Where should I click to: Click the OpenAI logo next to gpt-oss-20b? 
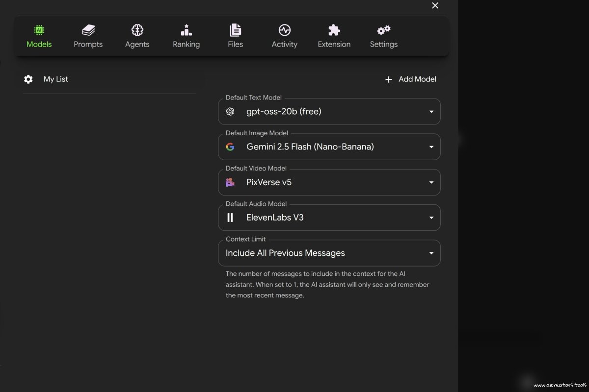(x=230, y=111)
